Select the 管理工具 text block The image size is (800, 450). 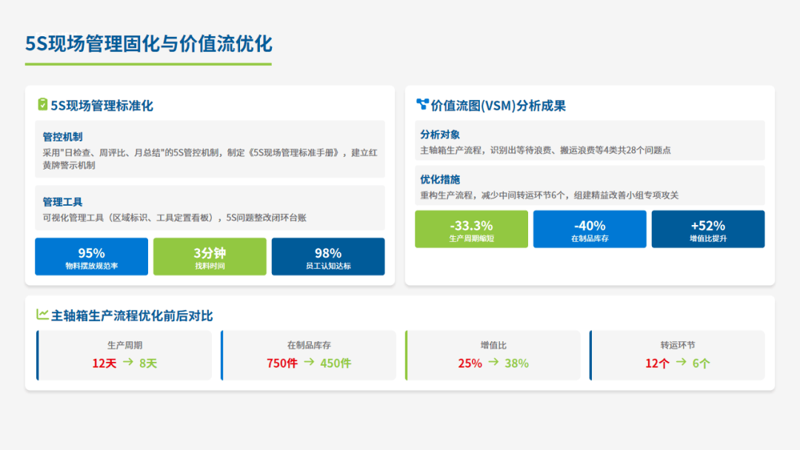[x=210, y=207]
